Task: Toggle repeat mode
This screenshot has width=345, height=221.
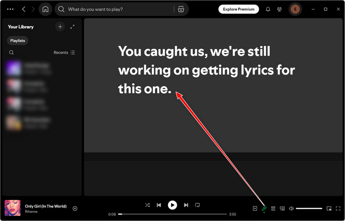Action: pyautogui.click(x=197, y=205)
